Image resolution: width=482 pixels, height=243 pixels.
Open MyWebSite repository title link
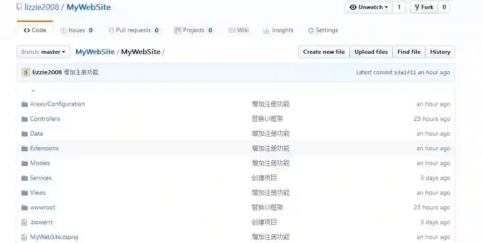click(89, 7)
